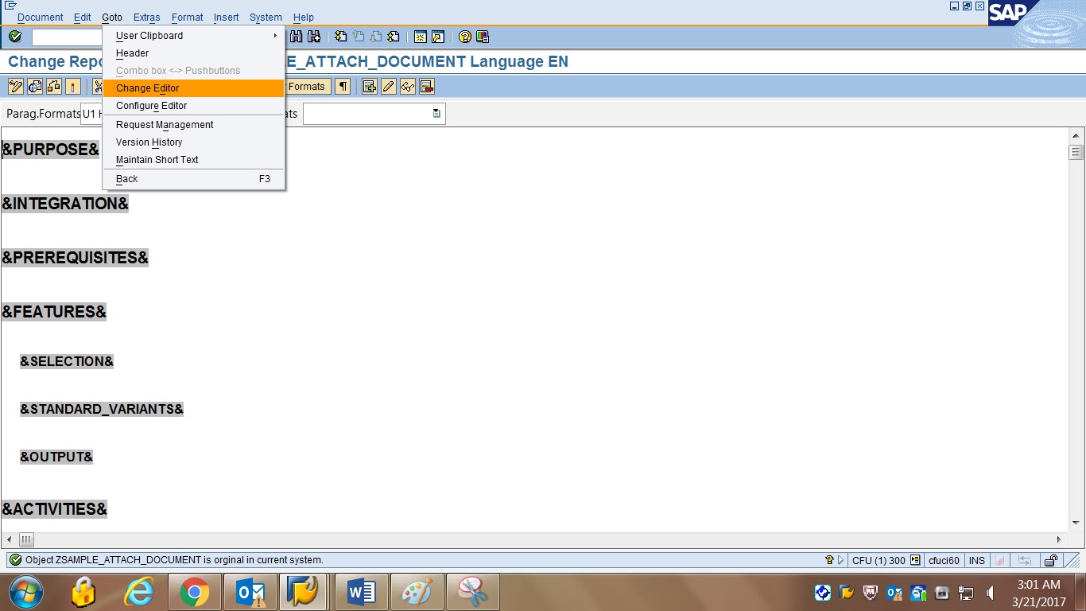
Task: Toggle edit mode with the pencil icon
Action: [388, 87]
